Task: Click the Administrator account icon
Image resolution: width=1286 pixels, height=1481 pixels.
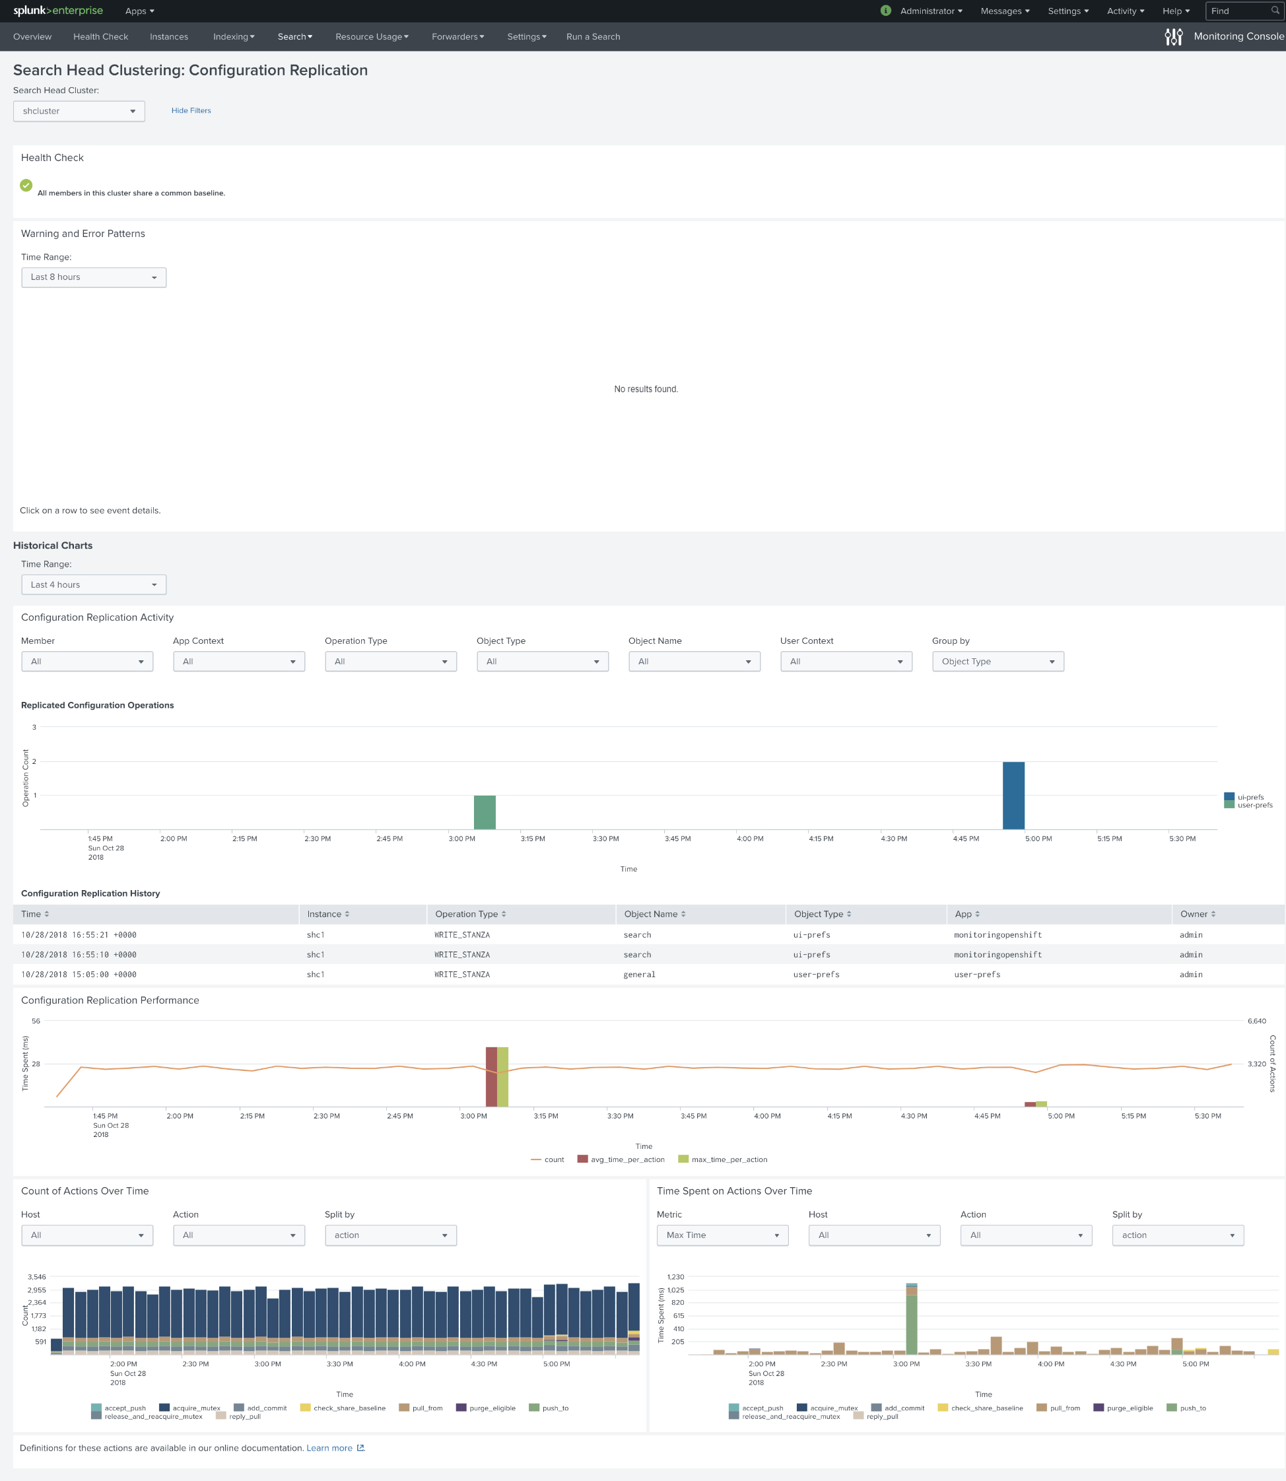Action: pos(882,10)
